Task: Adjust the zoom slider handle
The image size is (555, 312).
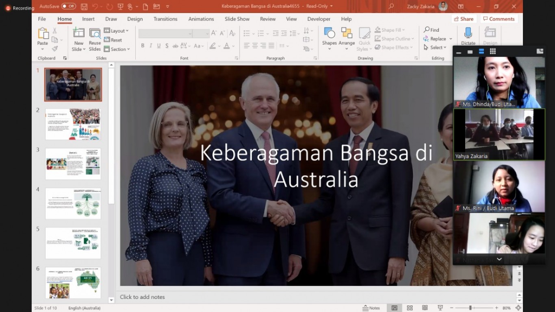Action: pos(470,308)
